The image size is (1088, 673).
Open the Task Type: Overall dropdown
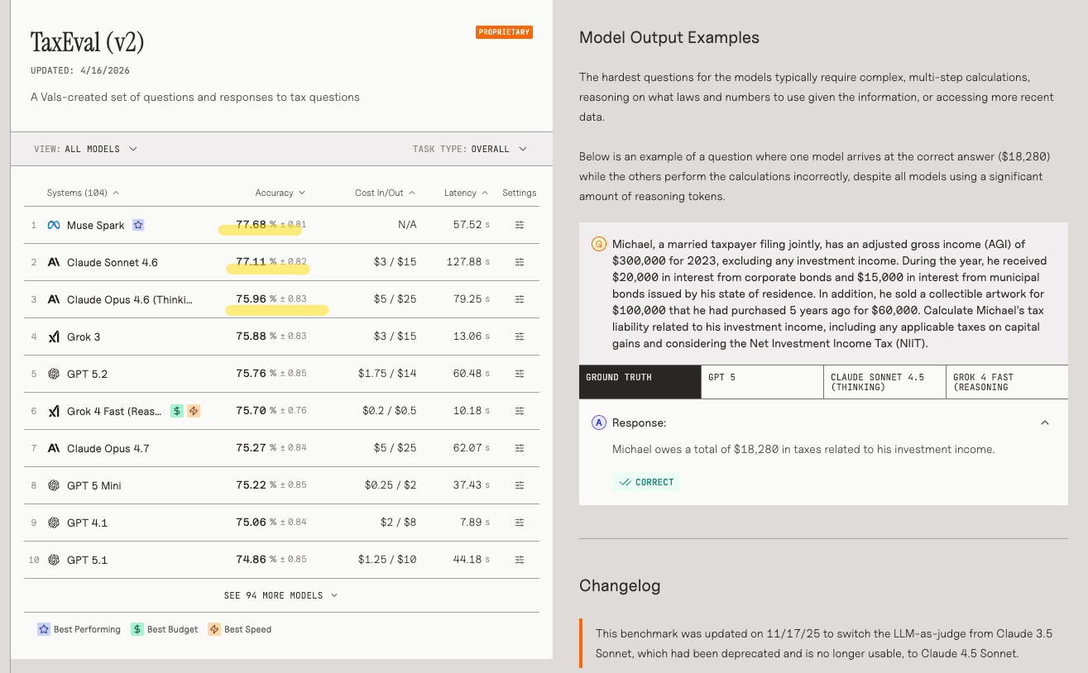tap(469, 149)
